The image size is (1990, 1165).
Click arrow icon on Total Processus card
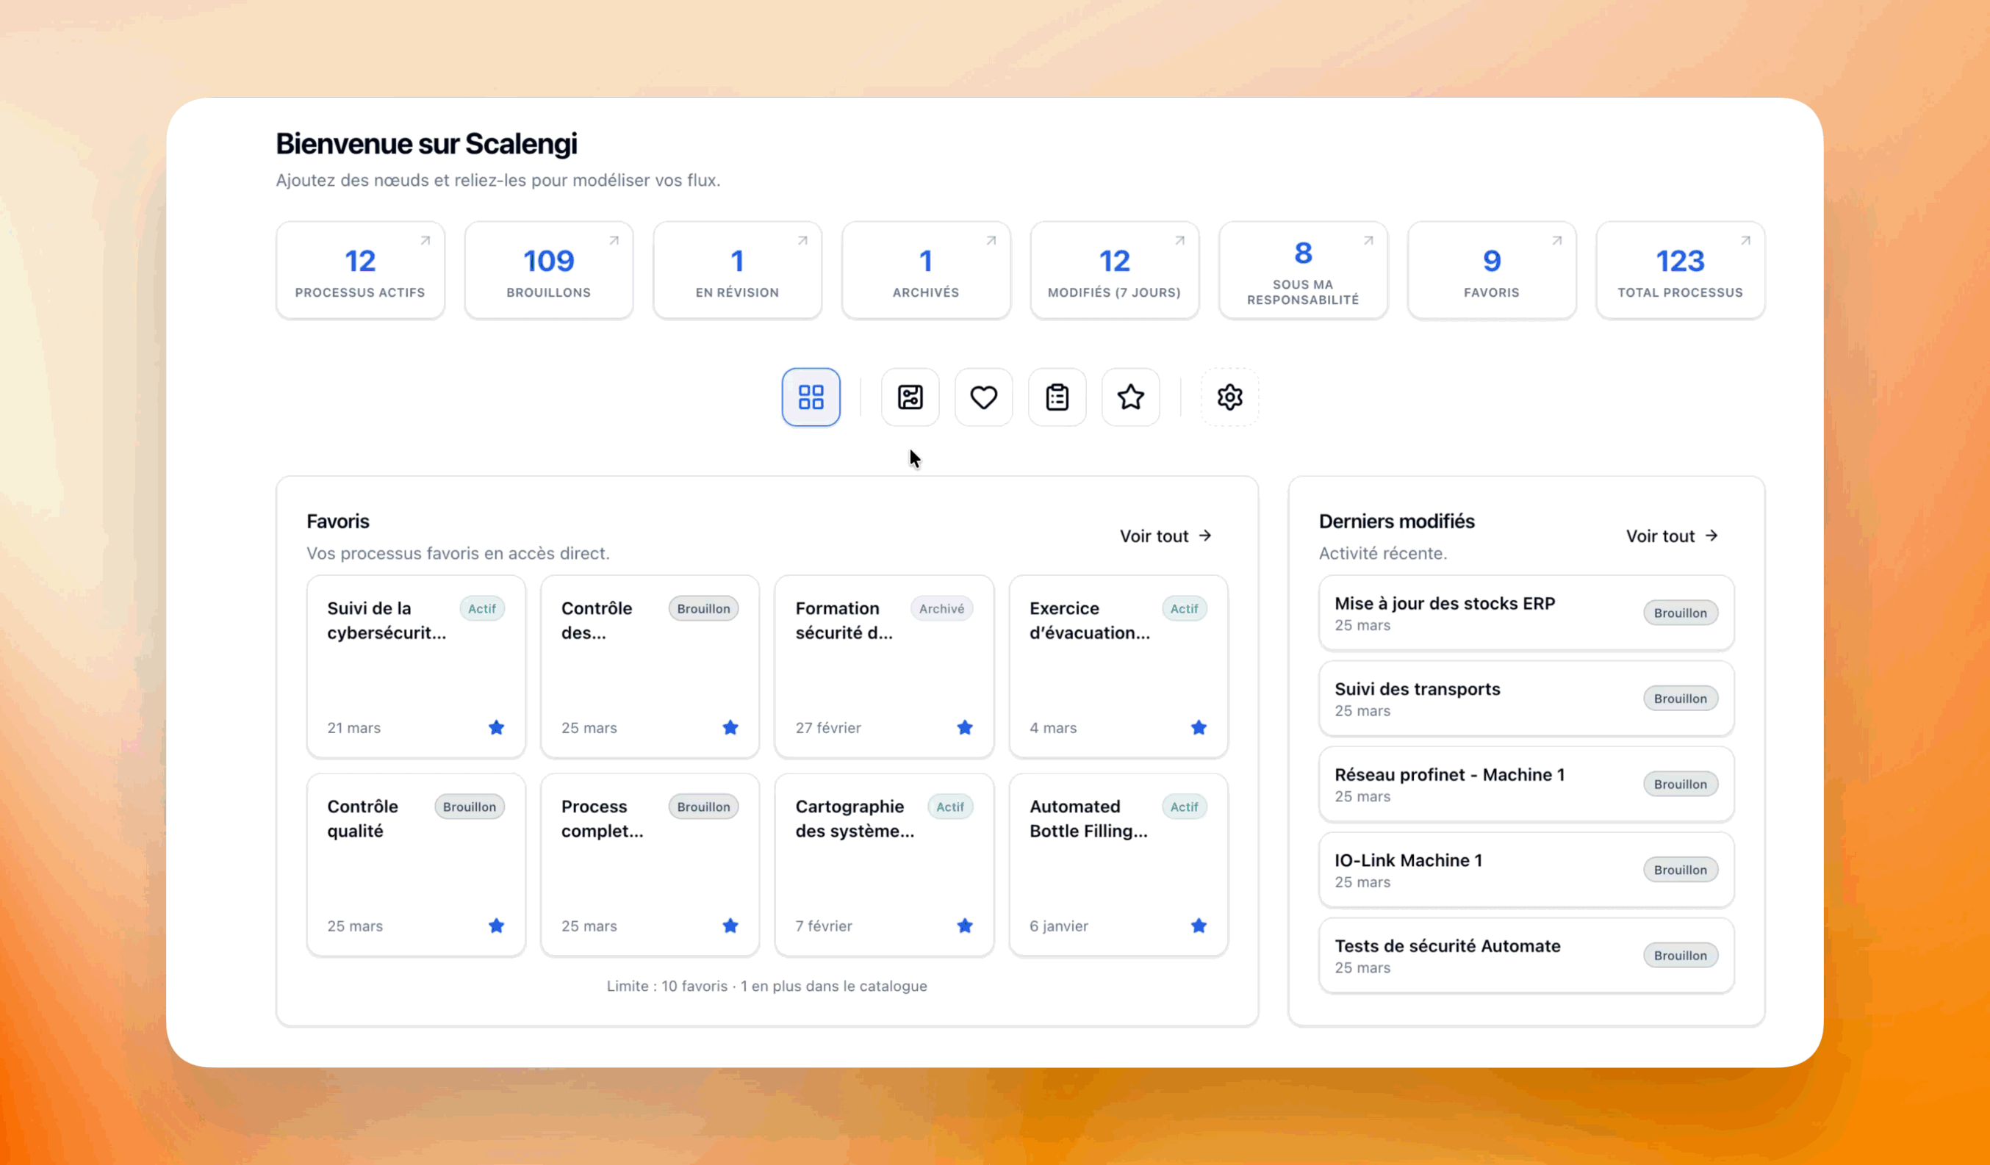point(1745,241)
